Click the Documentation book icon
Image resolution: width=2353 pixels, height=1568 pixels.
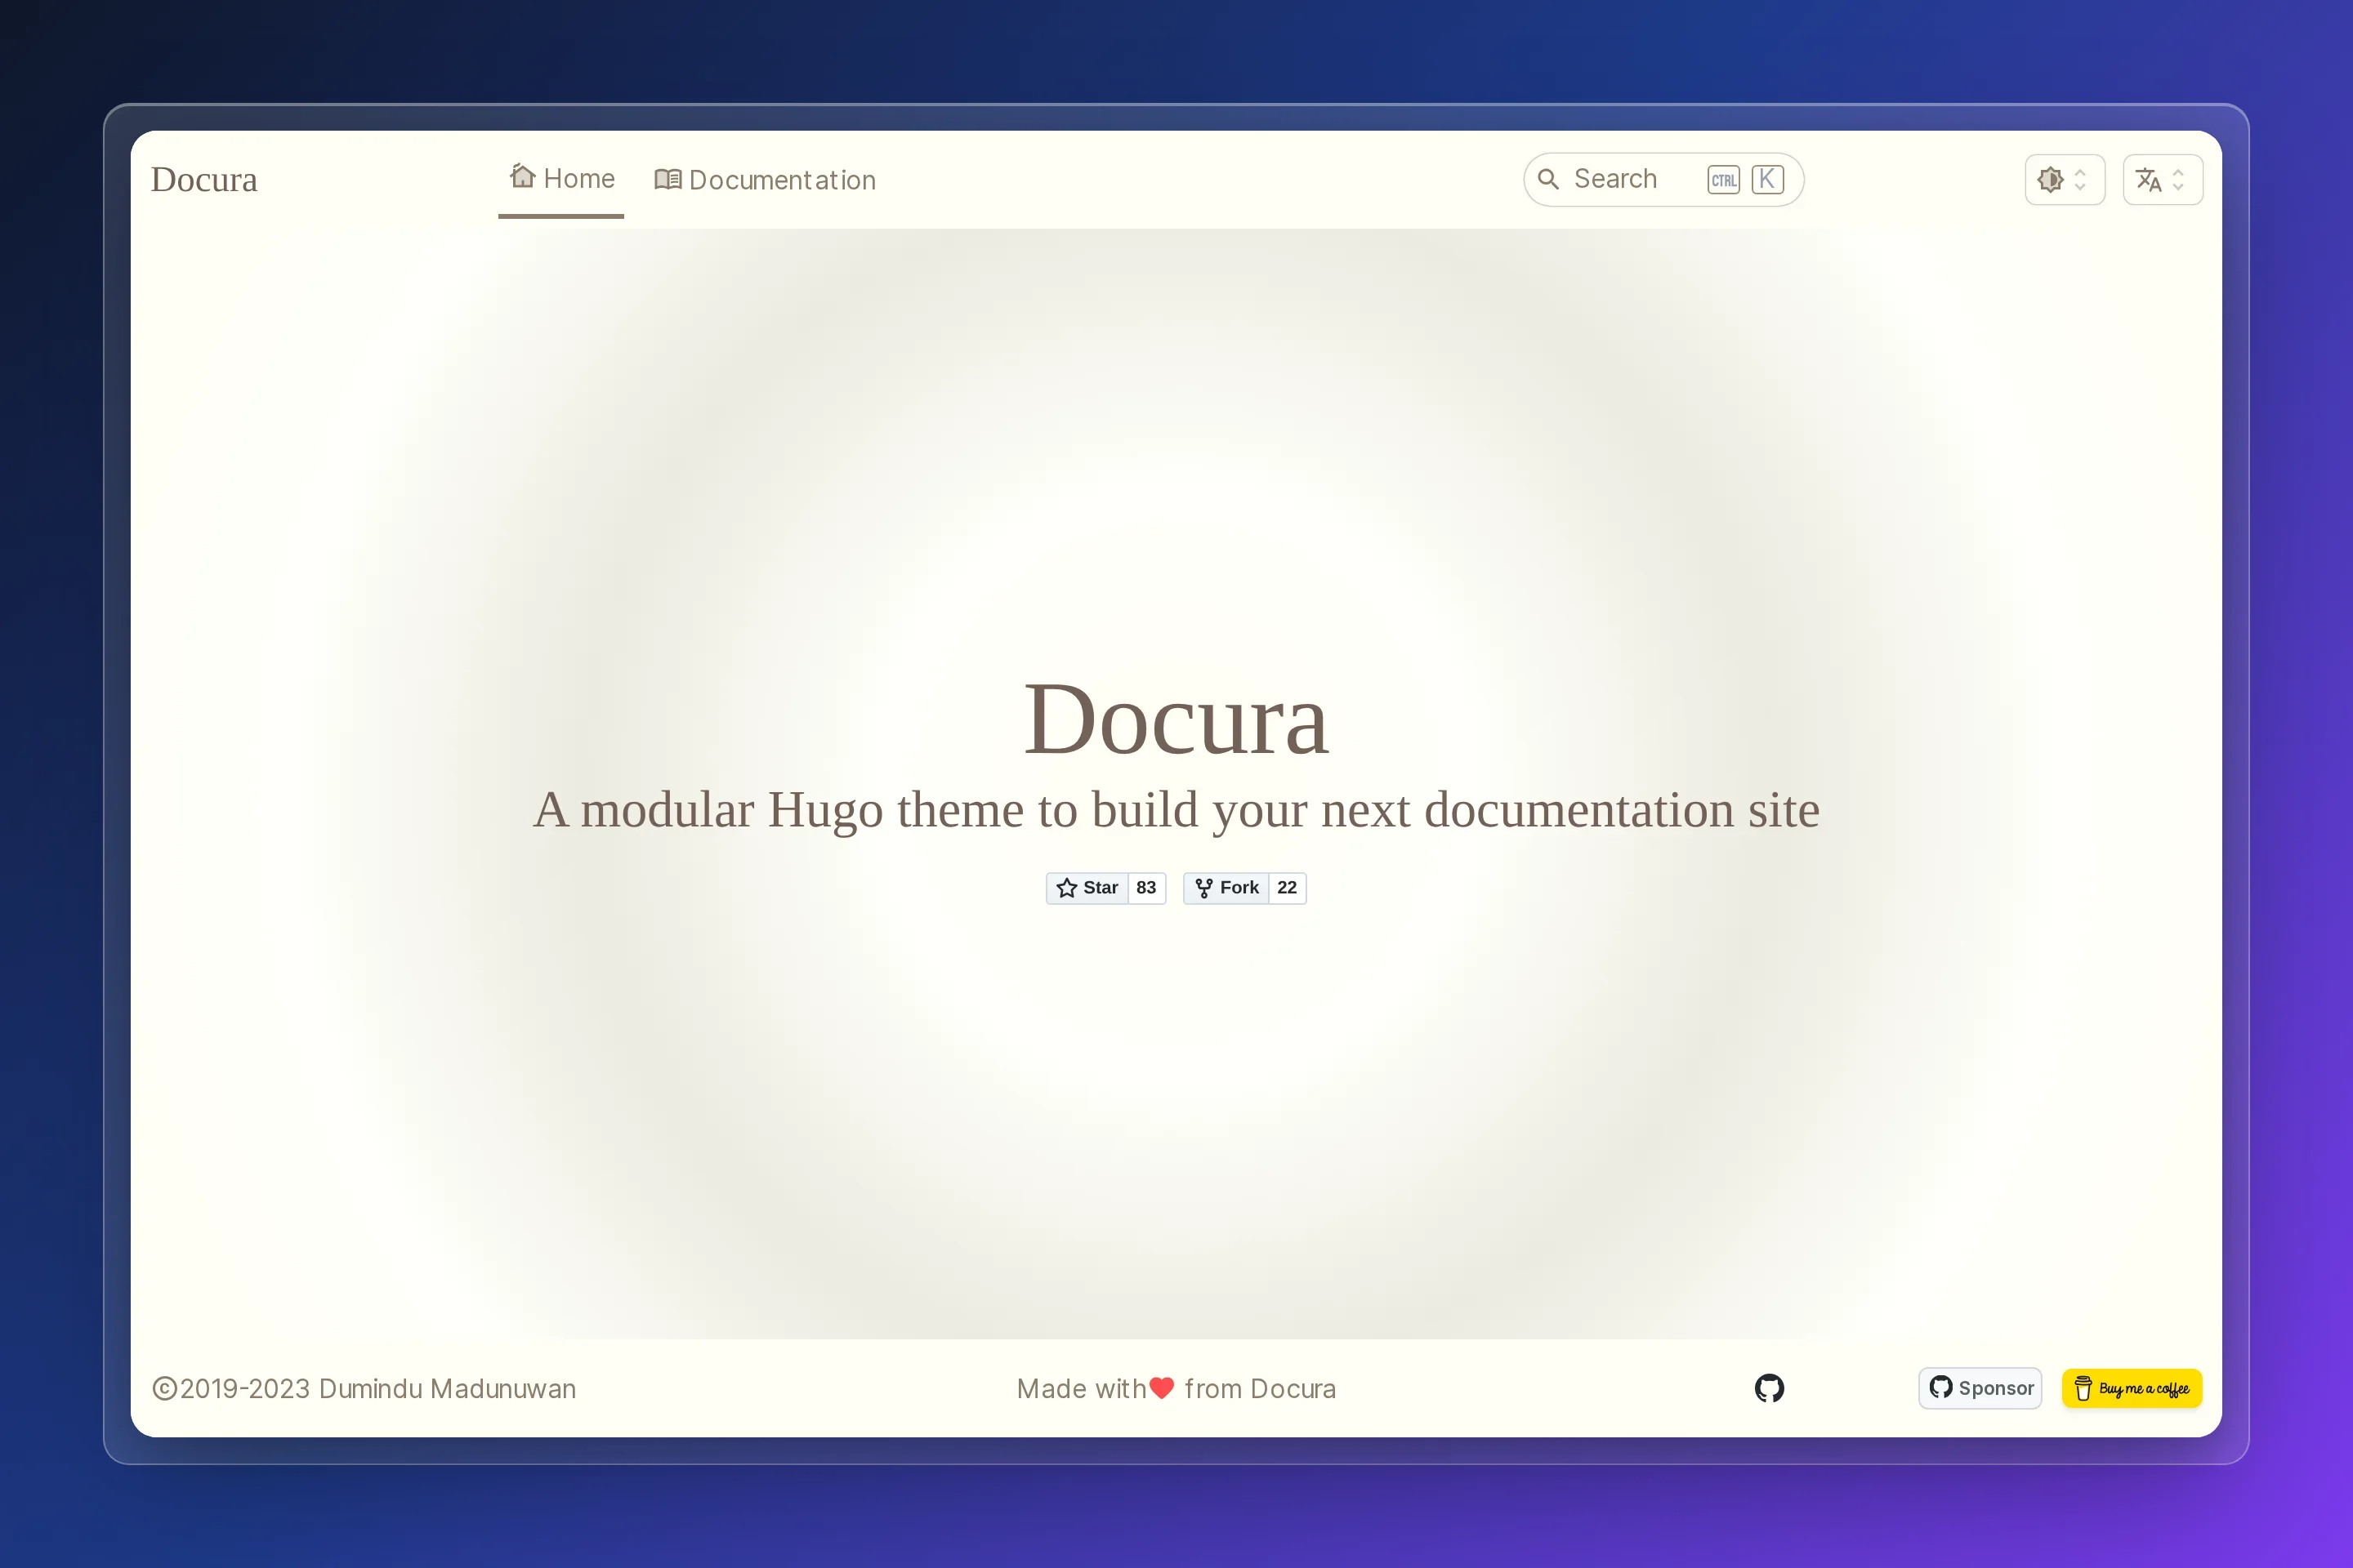(668, 180)
